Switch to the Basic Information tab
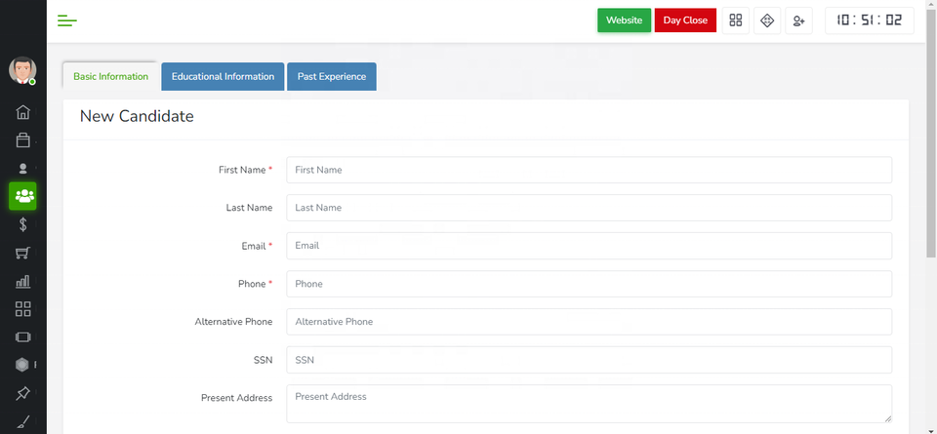The width and height of the screenshot is (937, 434). (x=110, y=76)
